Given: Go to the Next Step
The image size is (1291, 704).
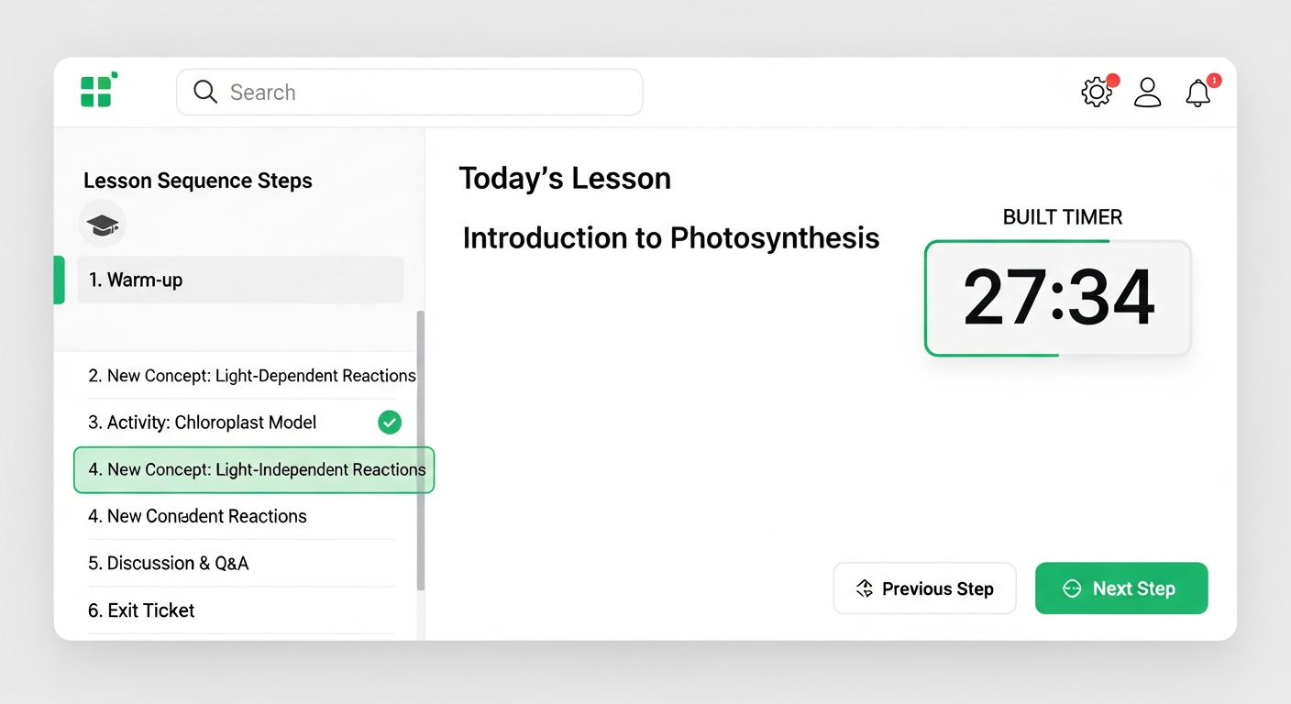Looking at the screenshot, I should pyautogui.click(x=1121, y=588).
